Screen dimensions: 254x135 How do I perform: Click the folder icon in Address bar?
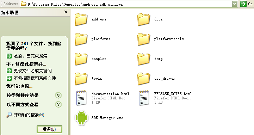click(24, 4)
